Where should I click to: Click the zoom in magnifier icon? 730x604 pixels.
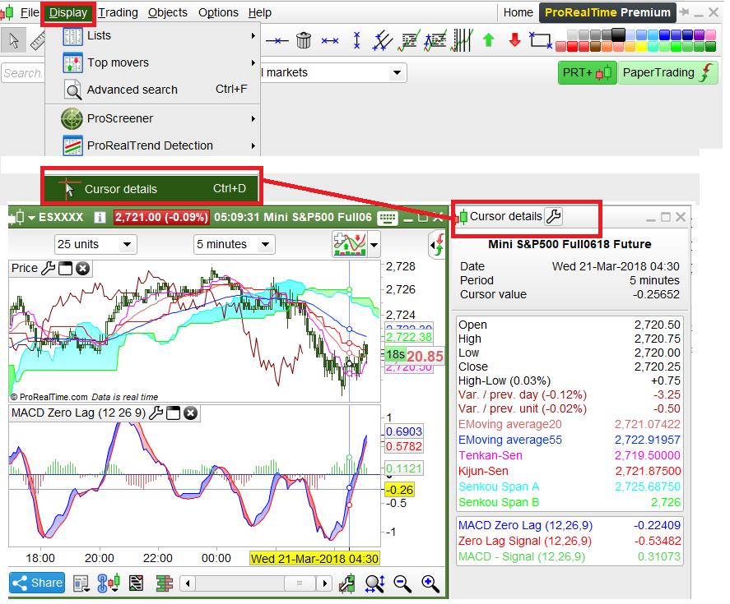click(430, 583)
